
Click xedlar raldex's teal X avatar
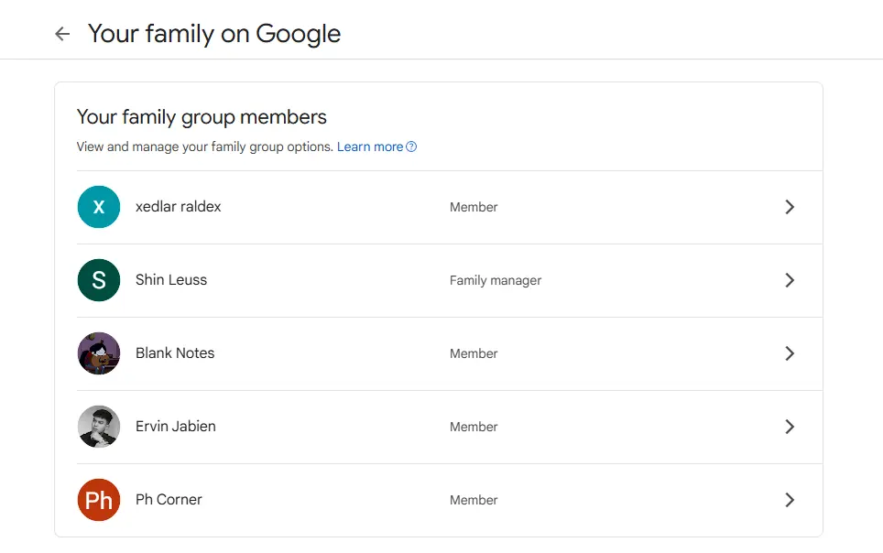99,207
